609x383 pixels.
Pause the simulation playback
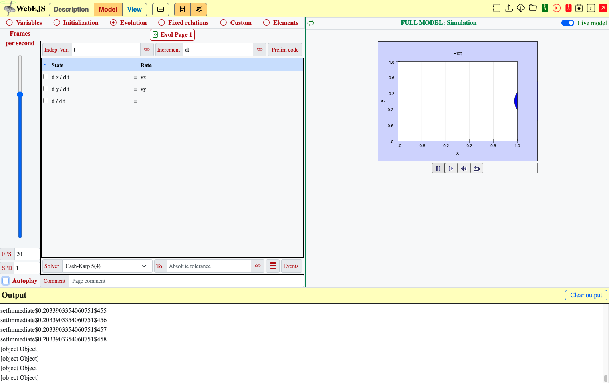[438, 168]
